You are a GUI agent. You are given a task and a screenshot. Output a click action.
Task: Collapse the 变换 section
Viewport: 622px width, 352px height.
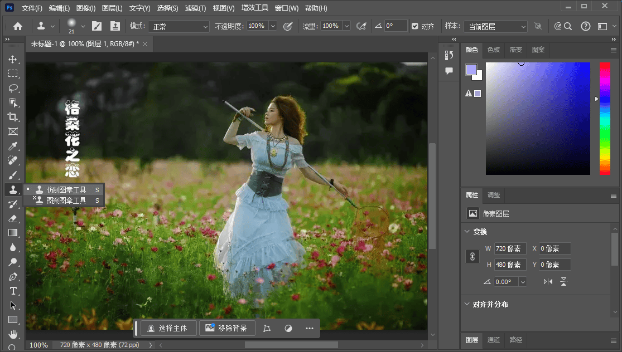point(467,232)
